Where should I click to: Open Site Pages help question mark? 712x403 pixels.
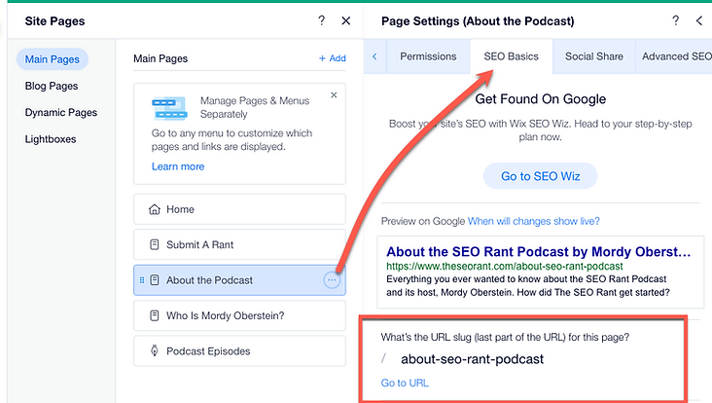point(322,20)
